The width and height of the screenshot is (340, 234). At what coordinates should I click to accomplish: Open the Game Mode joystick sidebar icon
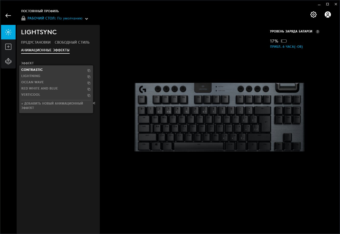tap(8, 61)
